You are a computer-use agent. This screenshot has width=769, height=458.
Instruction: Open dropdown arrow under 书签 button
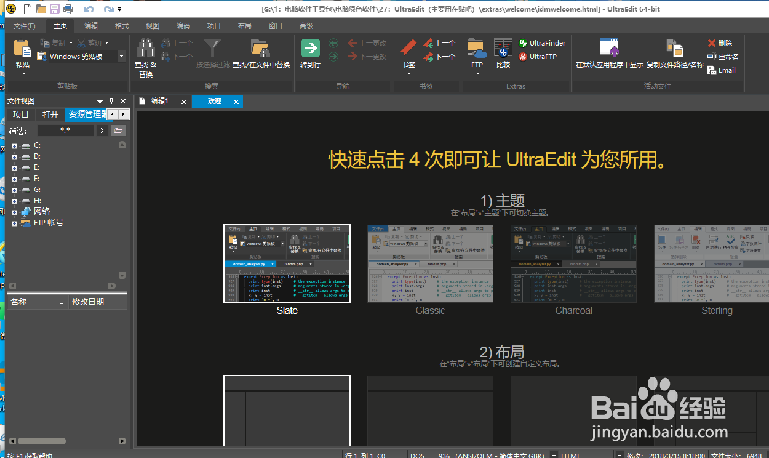point(408,74)
